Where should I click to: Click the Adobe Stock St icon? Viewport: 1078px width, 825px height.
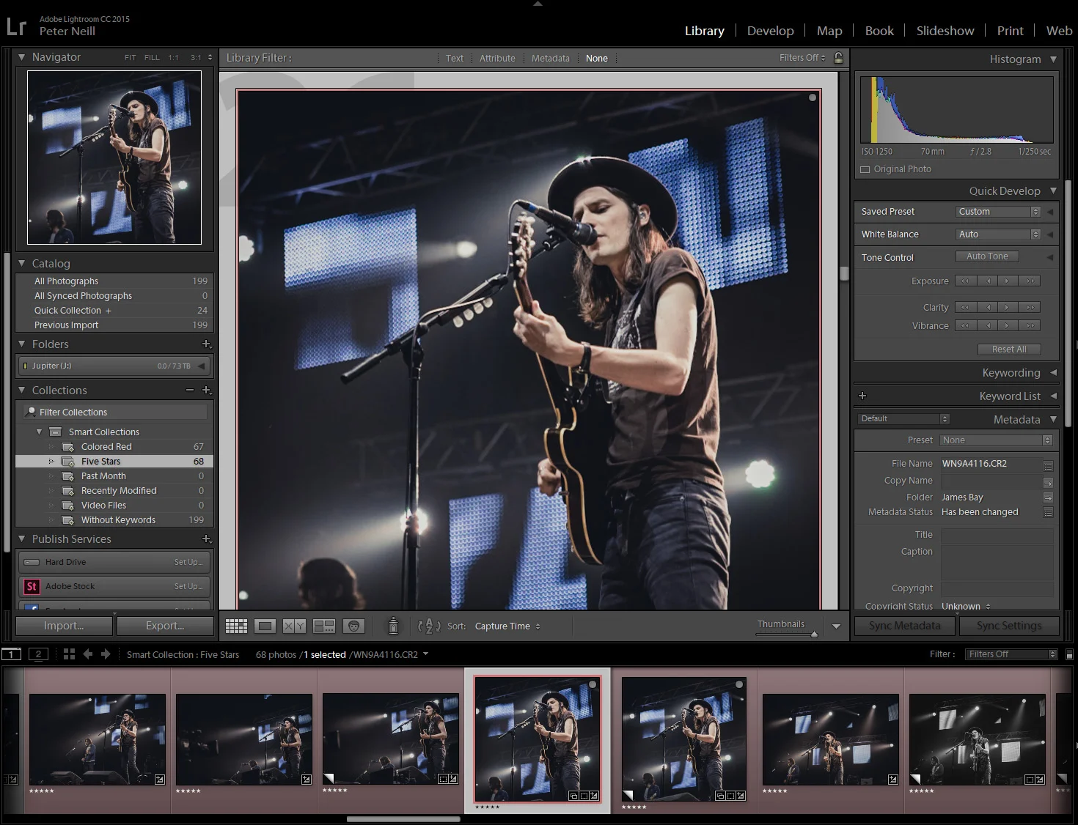coord(31,586)
